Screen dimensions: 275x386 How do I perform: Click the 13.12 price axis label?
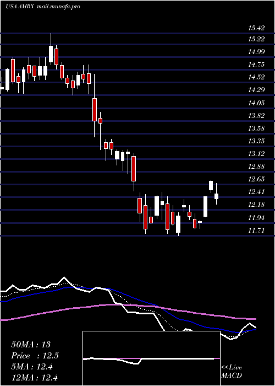point(256,154)
